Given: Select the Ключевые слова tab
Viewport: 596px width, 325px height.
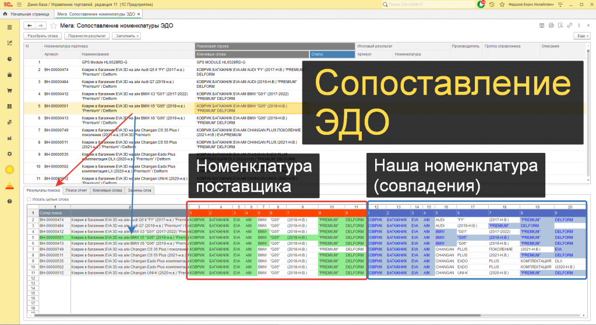Looking at the screenshot, I should pyautogui.click(x=108, y=190).
